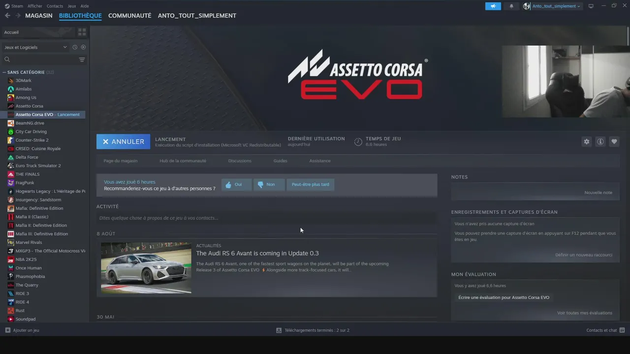Viewport: 630px width, 354px height.
Task: Click the Accueil library home button
Action: point(38,32)
